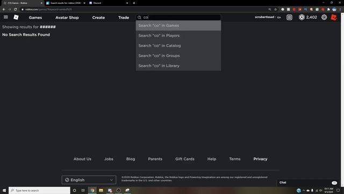This screenshot has width=344, height=194.
Task: Open the settings gear in Roblox header
Action: [324, 17]
